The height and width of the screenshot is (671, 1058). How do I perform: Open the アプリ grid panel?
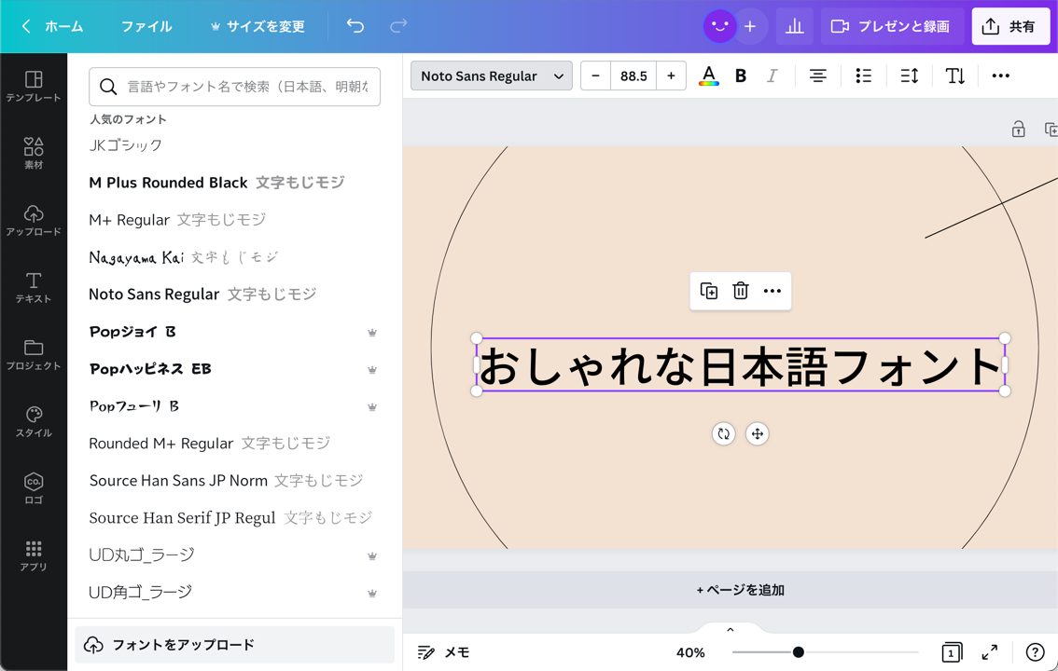[x=33, y=555]
